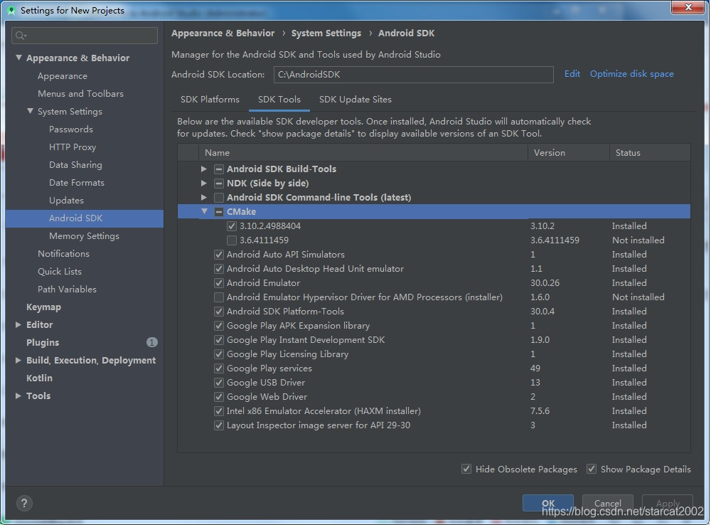711x525 pixels.
Task: Click the search magnifier icon in sidebar
Action: tap(21, 36)
